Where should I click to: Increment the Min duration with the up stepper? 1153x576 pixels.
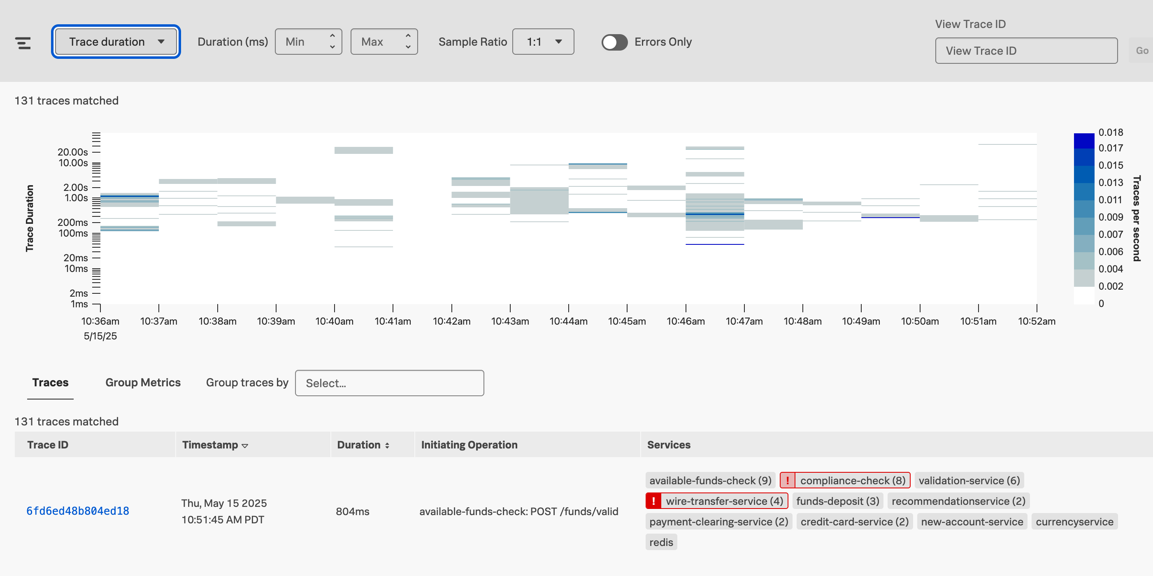332,37
